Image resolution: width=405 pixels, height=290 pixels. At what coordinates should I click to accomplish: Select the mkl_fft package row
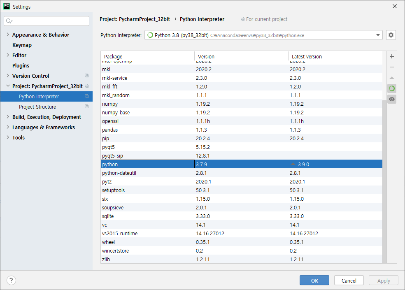[242, 86]
